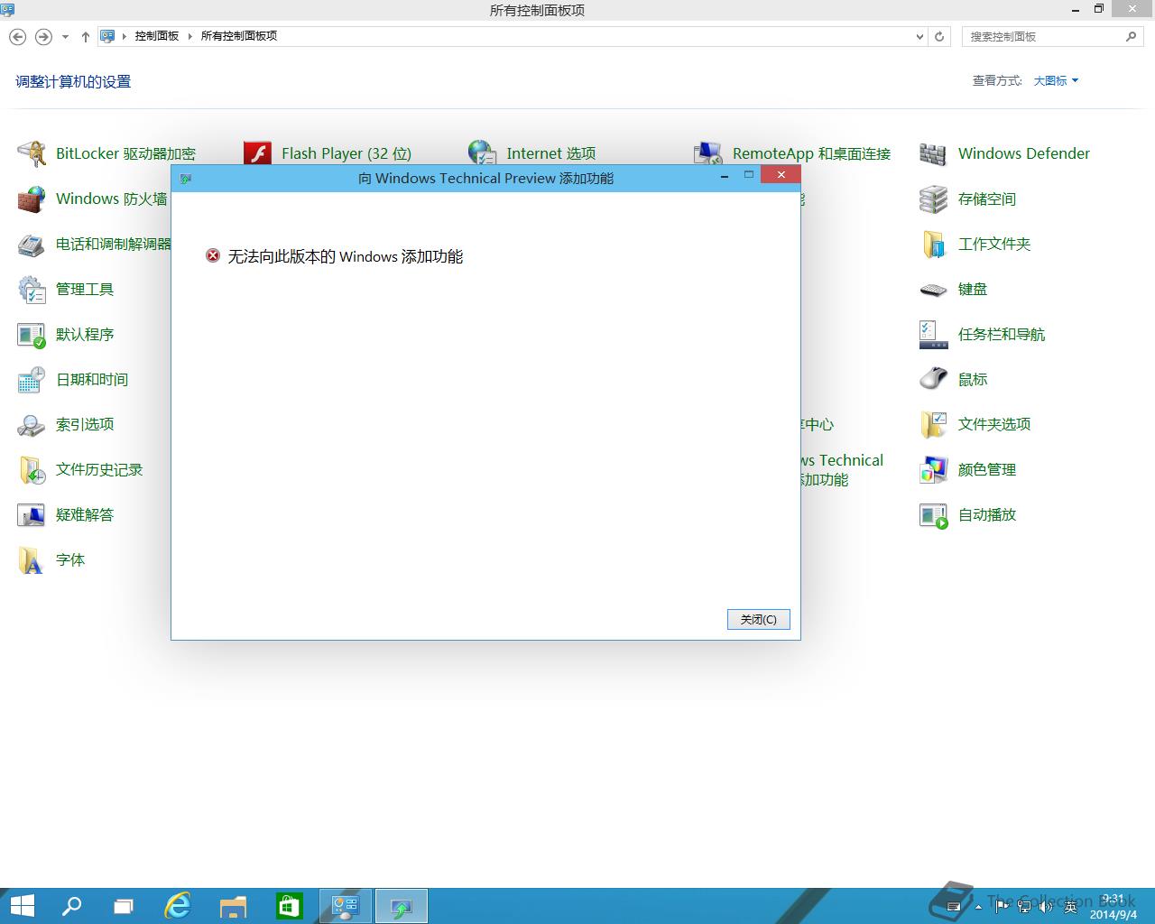The image size is (1155, 924).
Task: Click the search magnifier icon in search box
Action: pos(1131,36)
